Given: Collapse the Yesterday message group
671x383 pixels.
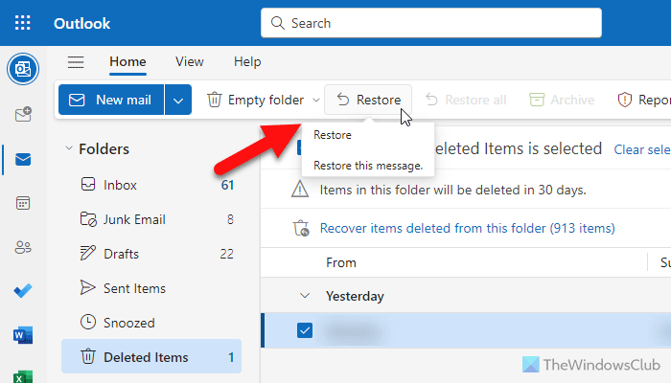Looking at the screenshot, I should (x=305, y=296).
